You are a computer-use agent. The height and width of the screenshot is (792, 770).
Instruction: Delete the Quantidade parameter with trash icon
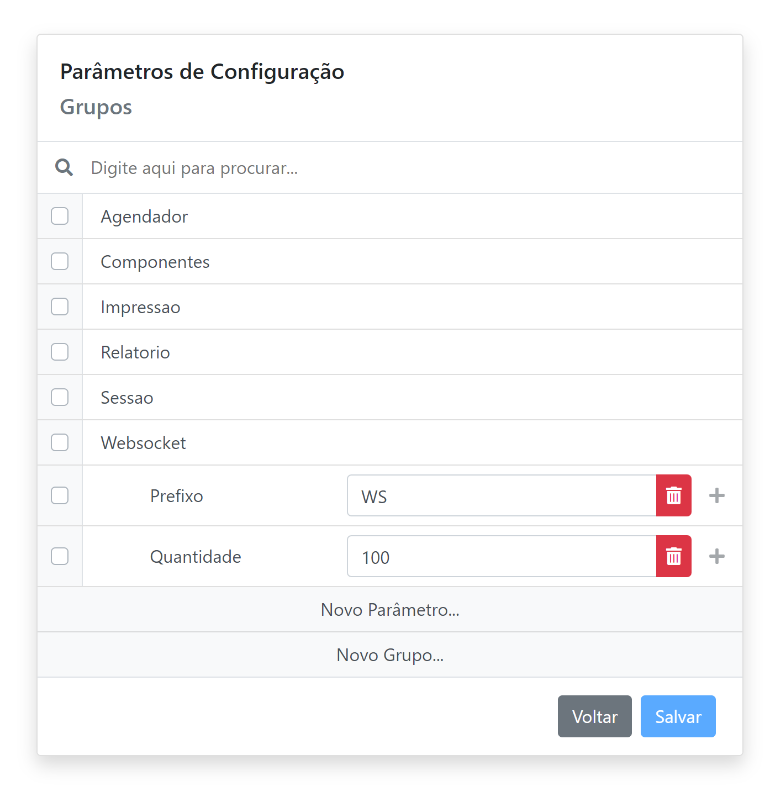pyautogui.click(x=673, y=556)
